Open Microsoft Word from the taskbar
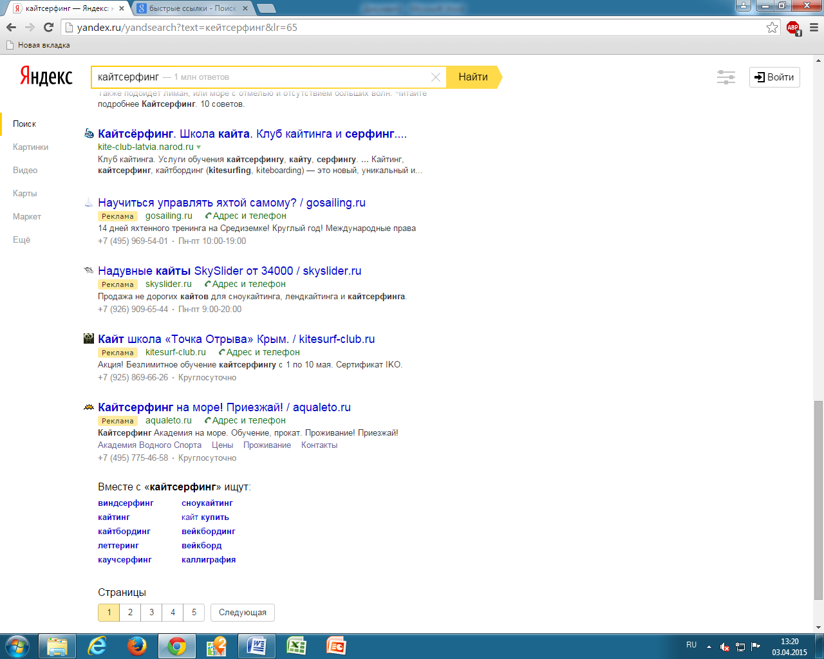The height and width of the screenshot is (659, 824). tap(256, 646)
